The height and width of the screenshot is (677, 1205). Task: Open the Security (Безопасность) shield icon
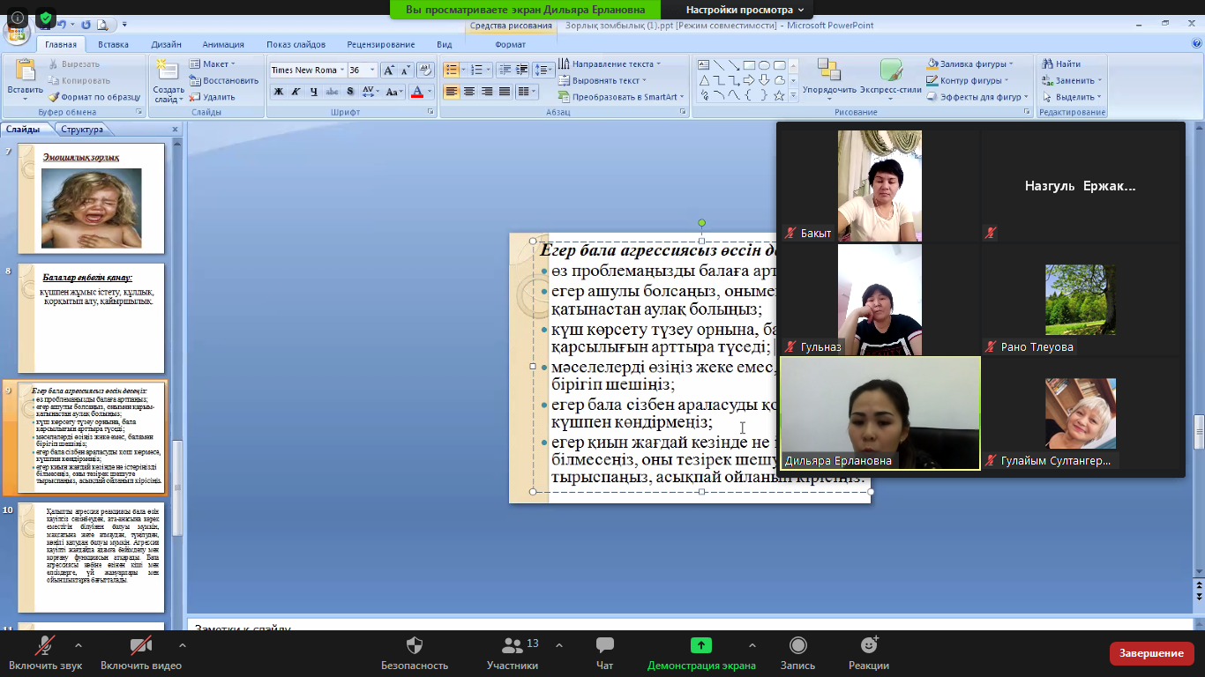click(415, 646)
